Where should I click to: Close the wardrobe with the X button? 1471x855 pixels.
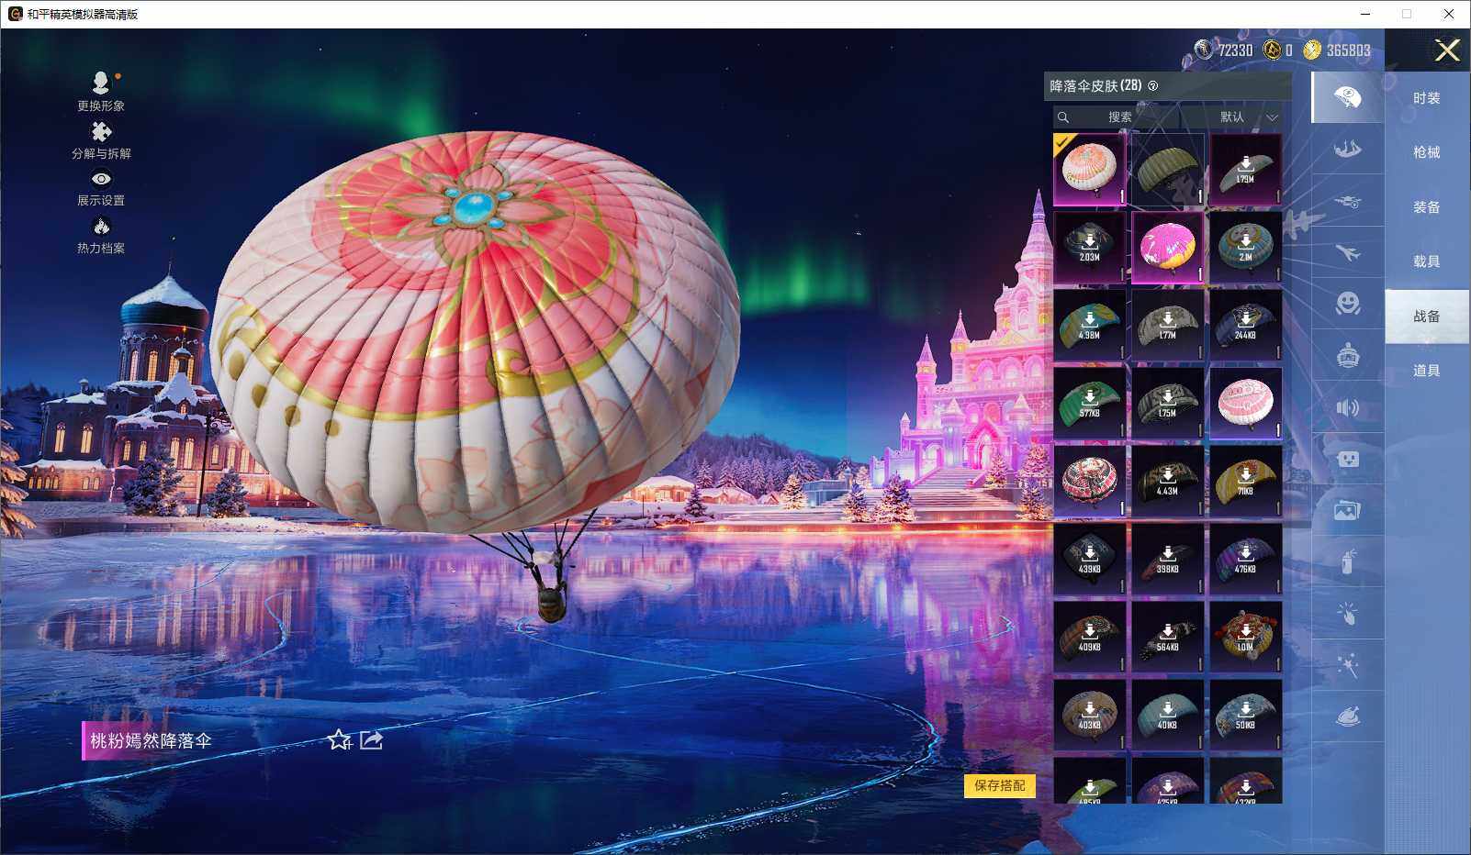click(x=1447, y=50)
